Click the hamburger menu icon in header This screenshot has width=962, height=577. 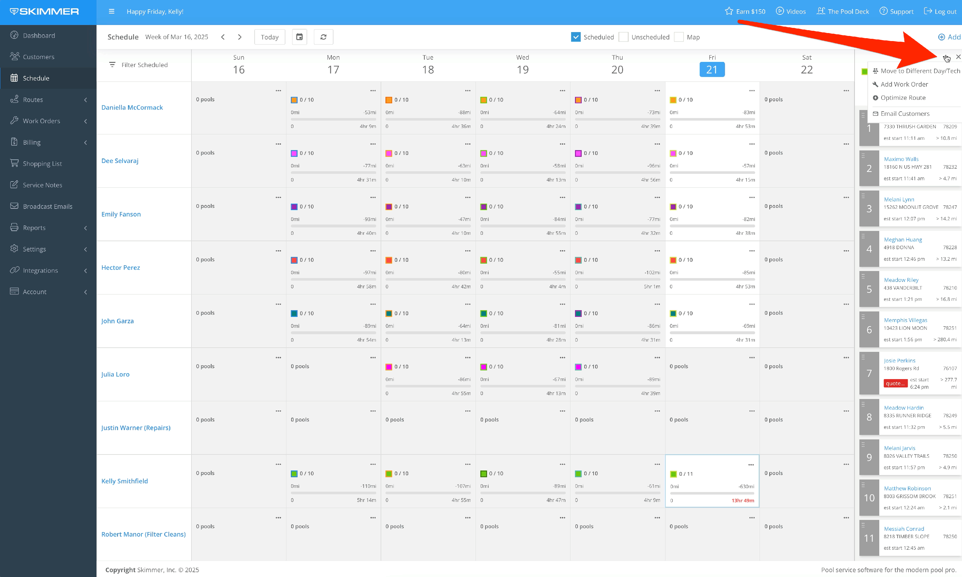click(x=112, y=11)
